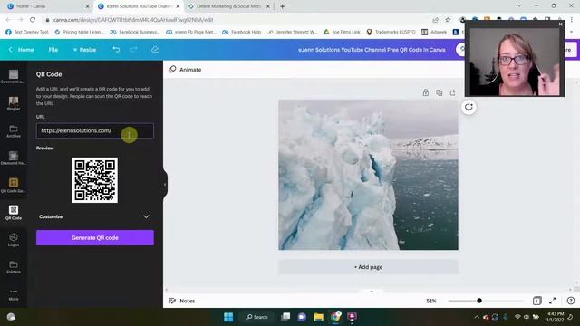Select the iceberg image on canvas
The width and height of the screenshot is (580, 326).
click(x=368, y=175)
